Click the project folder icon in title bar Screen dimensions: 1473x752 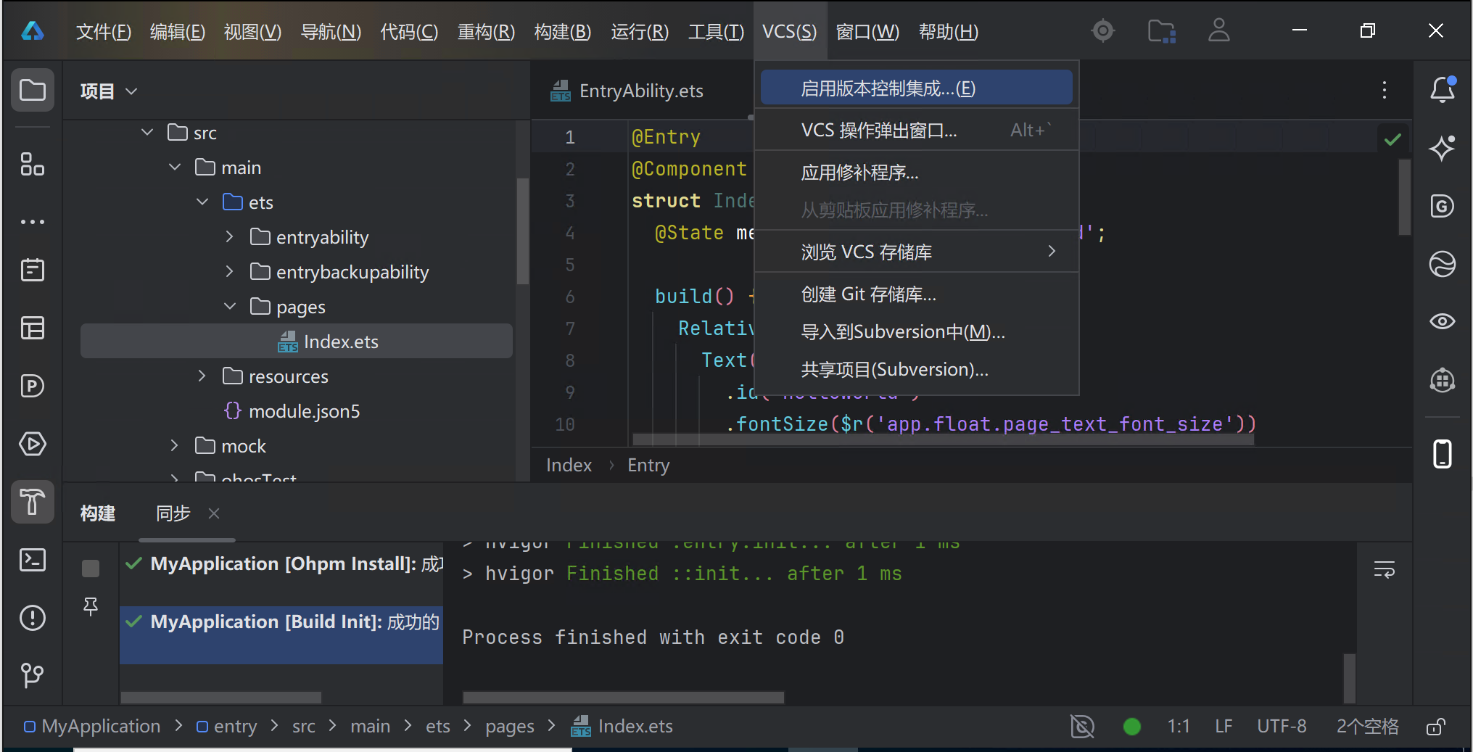coord(1162,31)
